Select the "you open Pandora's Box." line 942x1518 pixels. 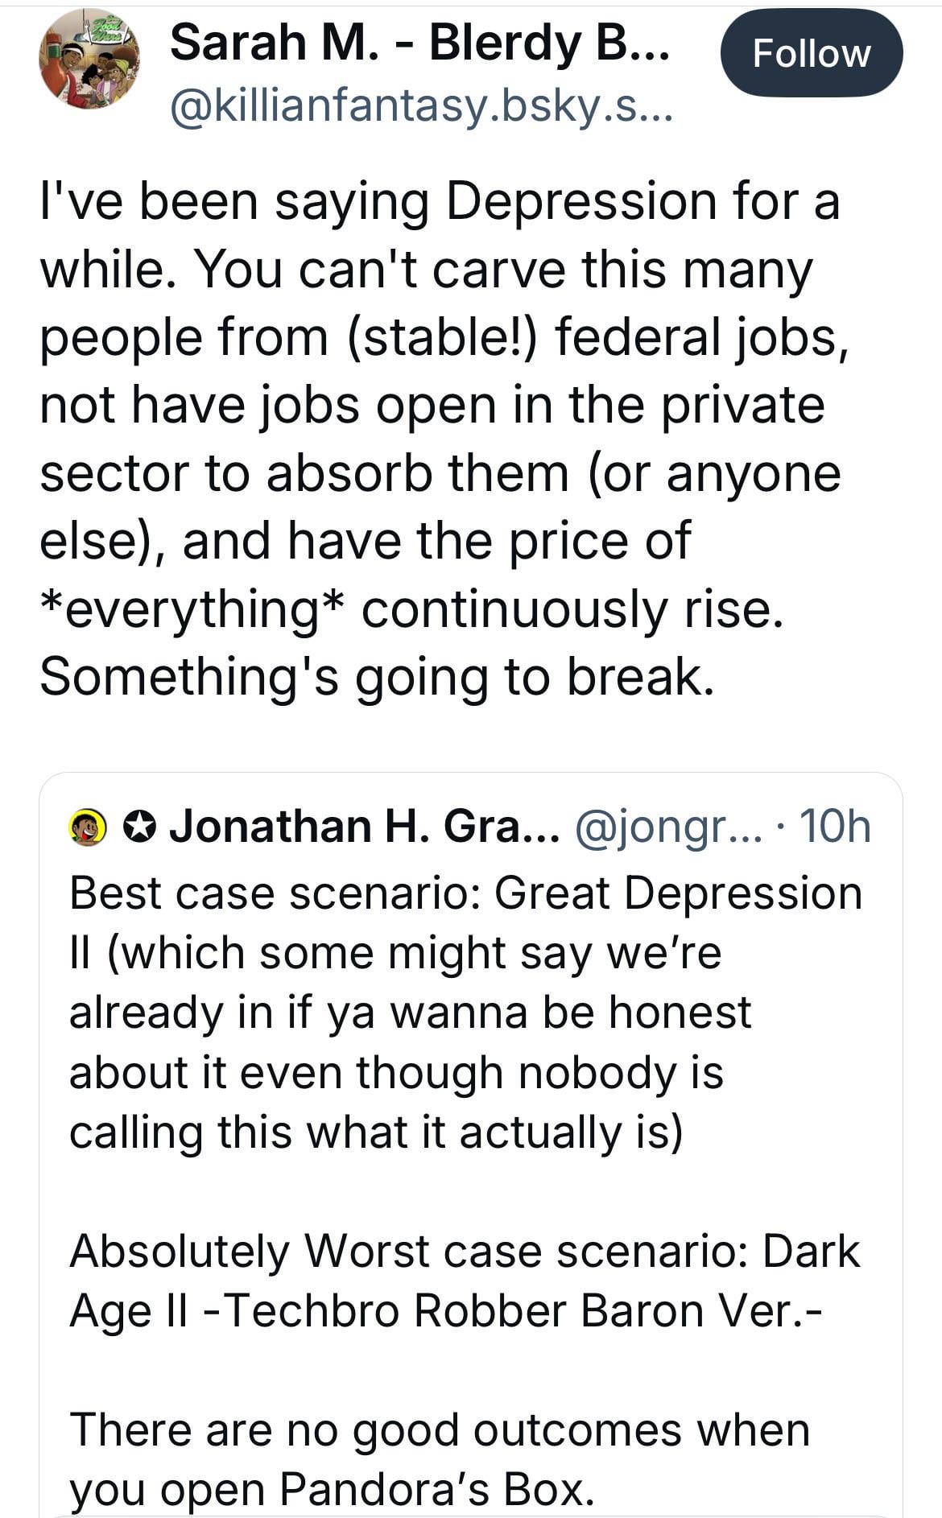coord(332,1489)
